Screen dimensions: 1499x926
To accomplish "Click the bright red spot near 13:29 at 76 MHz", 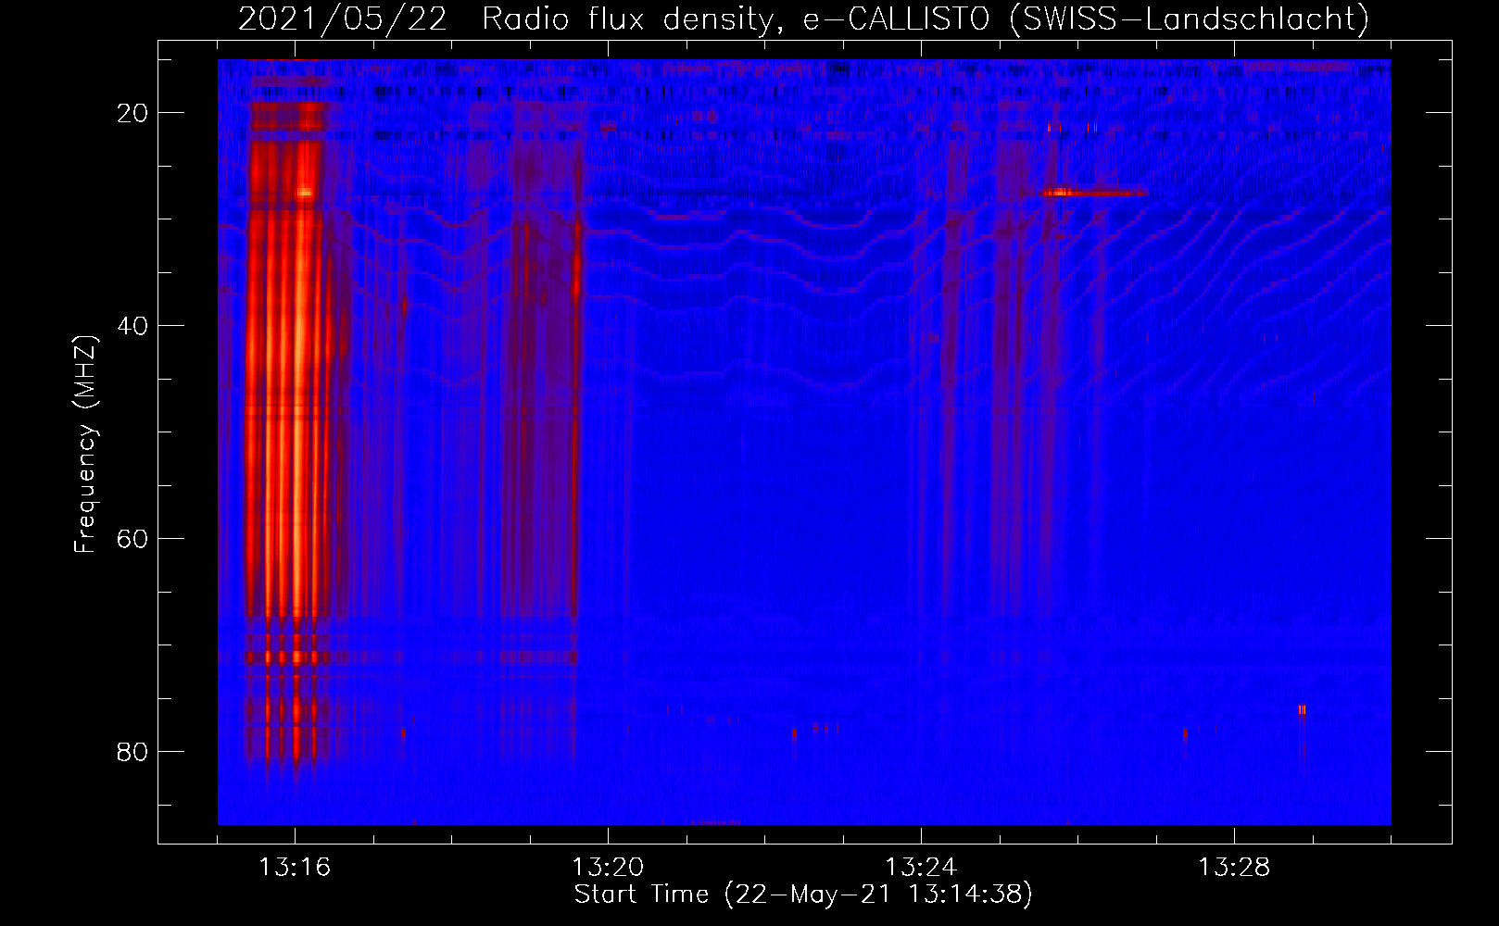I will point(1302,710).
